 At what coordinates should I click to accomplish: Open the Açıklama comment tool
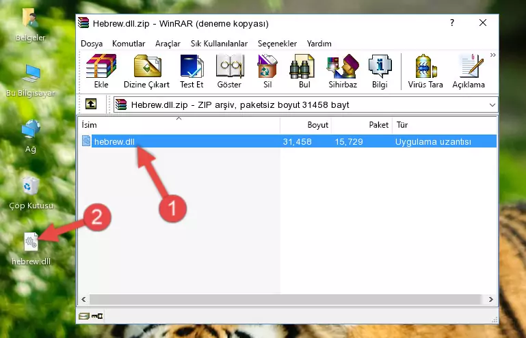469,71
